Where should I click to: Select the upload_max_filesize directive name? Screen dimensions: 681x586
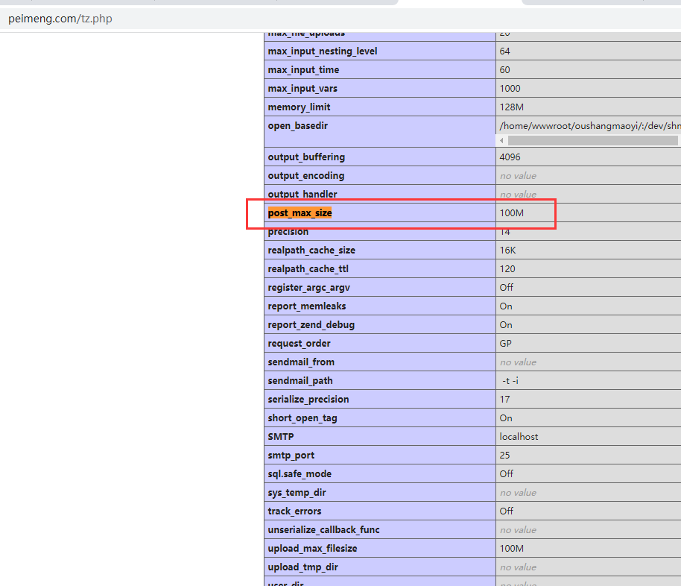312,549
